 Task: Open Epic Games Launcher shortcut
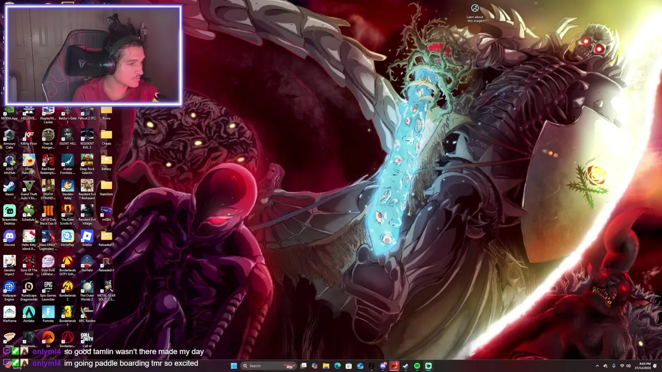pos(48,290)
